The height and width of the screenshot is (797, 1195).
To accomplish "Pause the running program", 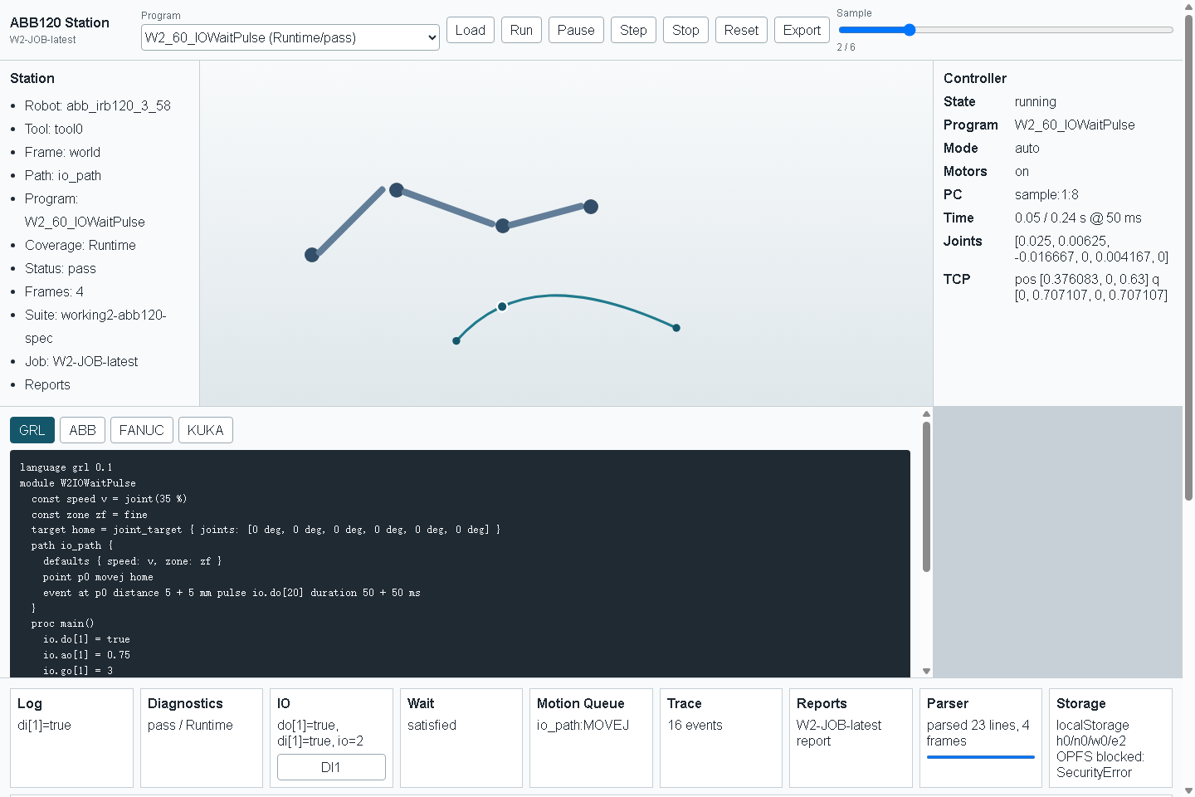I will point(576,30).
